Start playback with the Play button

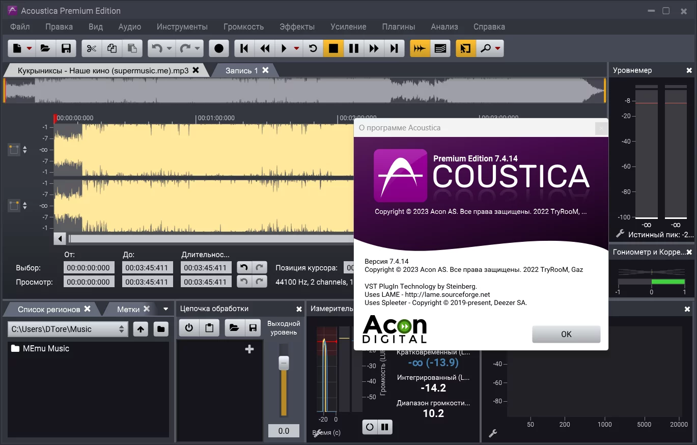coord(284,48)
